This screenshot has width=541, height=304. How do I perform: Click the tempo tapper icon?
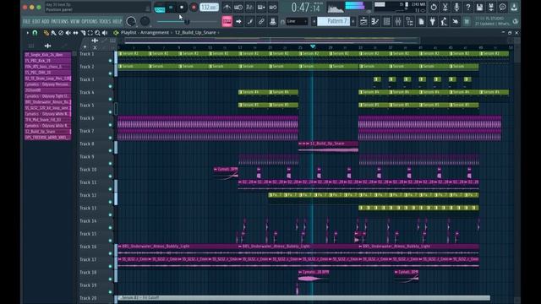point(444,21)
